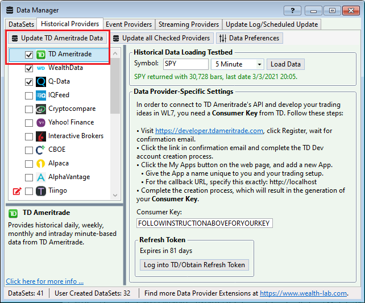
Task: Uncheck the TD Ameritrade checkbox
Action: pos(29,55)
